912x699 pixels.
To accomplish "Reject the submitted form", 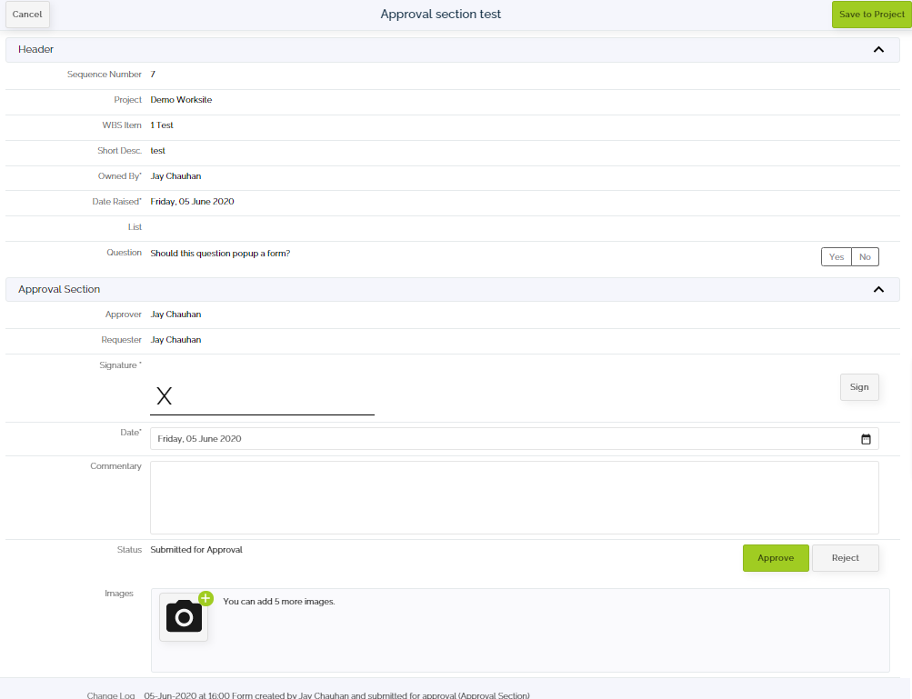I will (x=845, y=557).
